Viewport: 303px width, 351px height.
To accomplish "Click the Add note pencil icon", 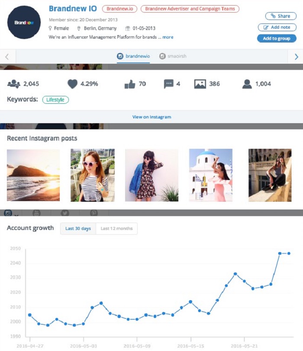I will click(x=266, y=27).
